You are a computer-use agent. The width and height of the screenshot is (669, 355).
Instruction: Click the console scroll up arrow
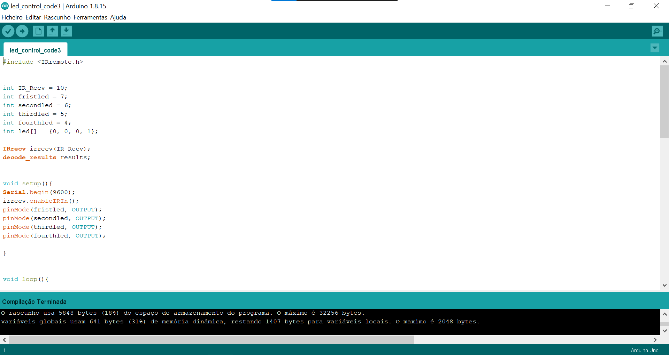click(664, 314)
